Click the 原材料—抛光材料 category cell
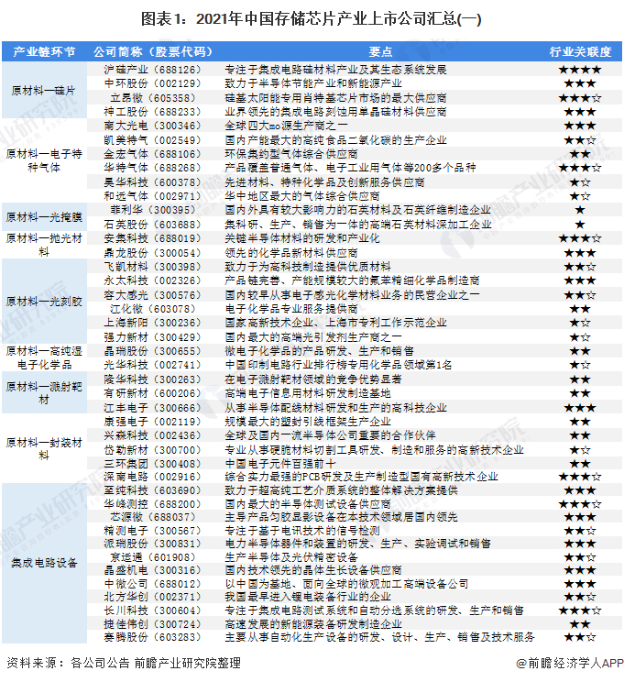Screen dimensions: 624x682 [x=44, y=245]
